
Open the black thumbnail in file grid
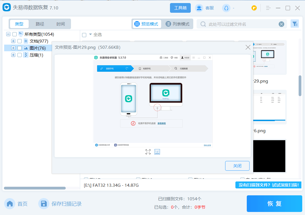click(269, 156)
